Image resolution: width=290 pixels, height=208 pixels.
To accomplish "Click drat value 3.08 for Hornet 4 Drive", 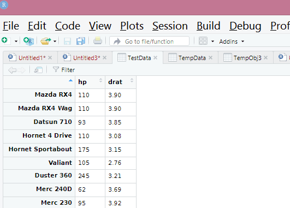I will pyautogui.click(x=115, y=136).
